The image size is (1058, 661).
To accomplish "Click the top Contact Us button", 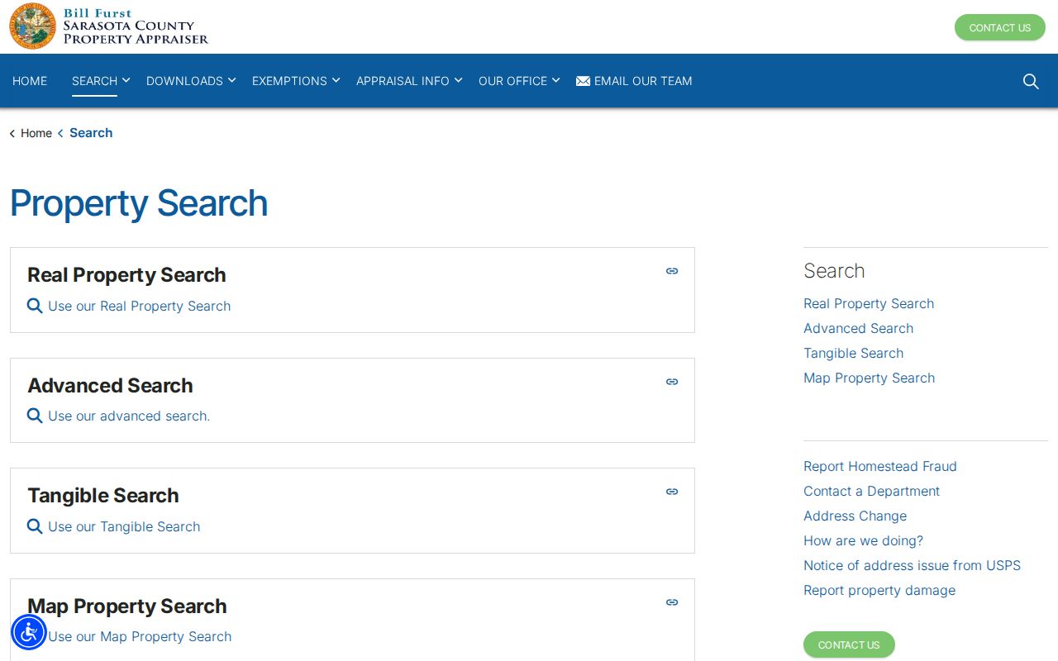I will click(1000, 27).
